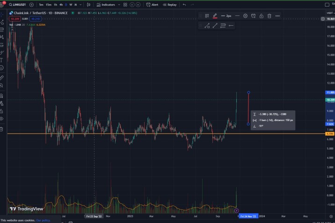335x223 pixels.
Task: Add alert on the selected drawing
Action: (x=253, y=16)
